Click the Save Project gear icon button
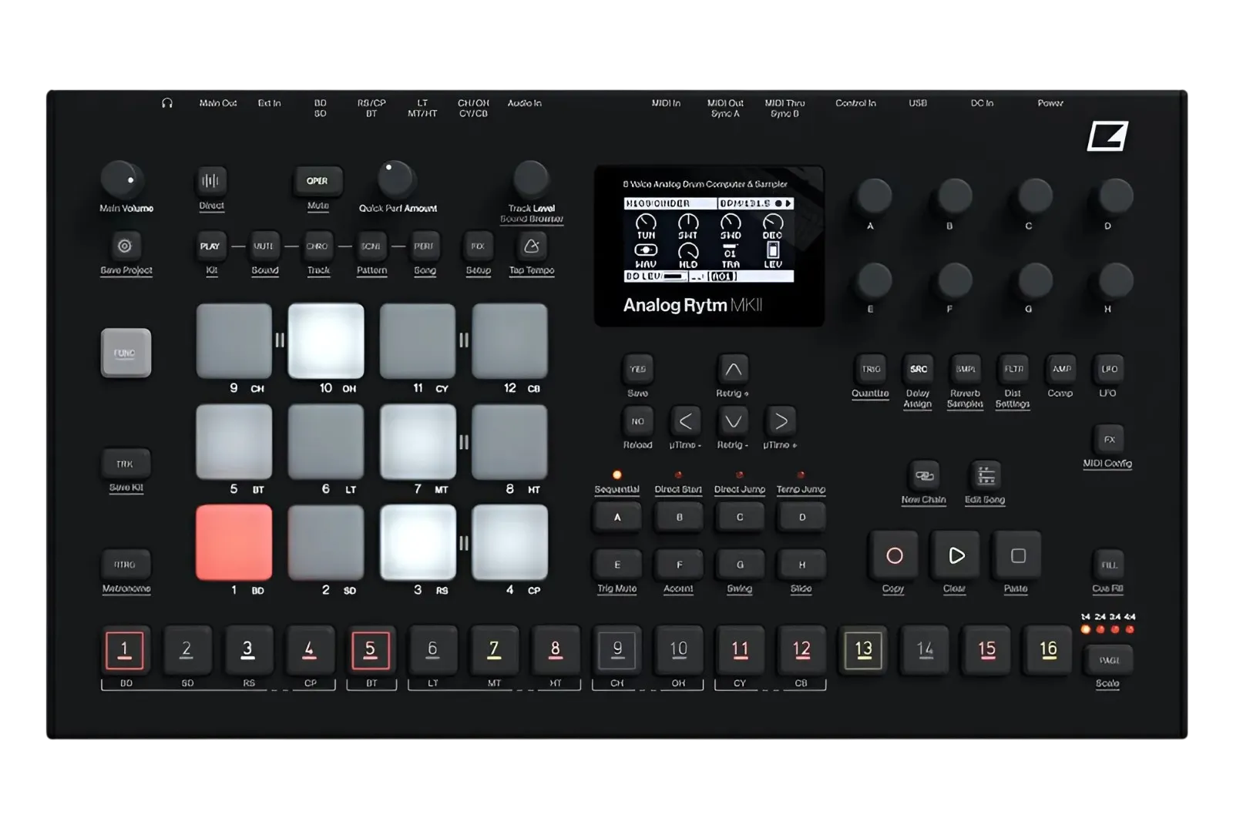1233x821 pixels. (125, 246)
